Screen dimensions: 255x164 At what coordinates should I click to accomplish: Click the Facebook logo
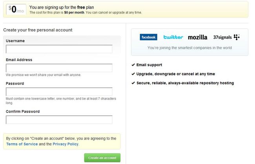148,37
